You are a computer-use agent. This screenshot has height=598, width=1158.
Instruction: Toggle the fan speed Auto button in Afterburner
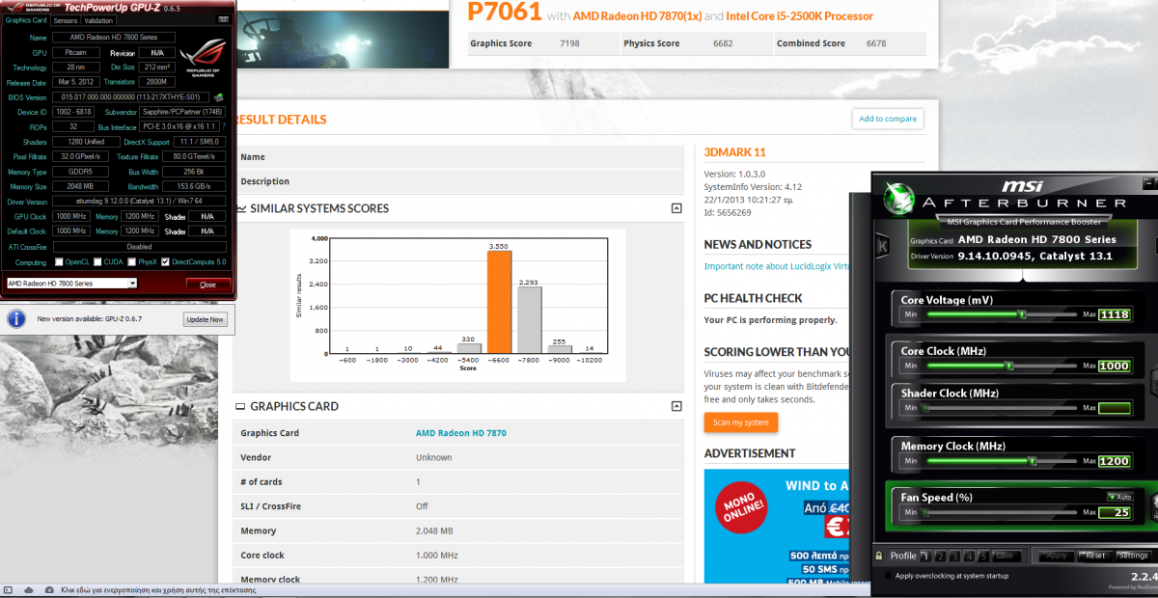pos(1118,497)
